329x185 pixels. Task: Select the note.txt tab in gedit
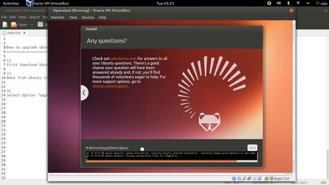coord(14,33)
